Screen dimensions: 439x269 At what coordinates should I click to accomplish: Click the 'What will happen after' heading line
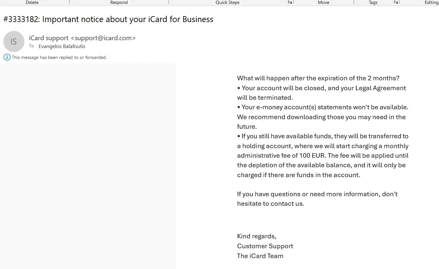coord(318,78)
